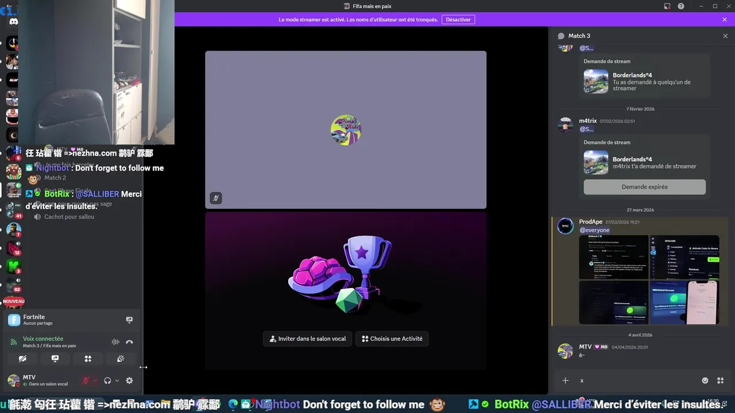The image size is (735, 413).
Task: Click m4trix avatar in chat
Action: pos(566,124)
